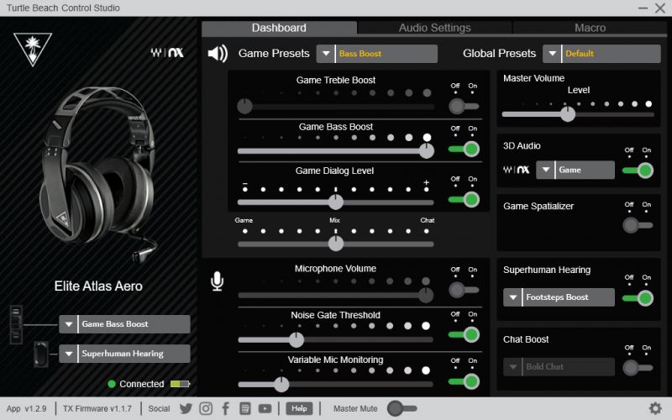Click the Elite Atlas Aero device name
The height and width of the screenshot is (420, 672).
point(98,286)
